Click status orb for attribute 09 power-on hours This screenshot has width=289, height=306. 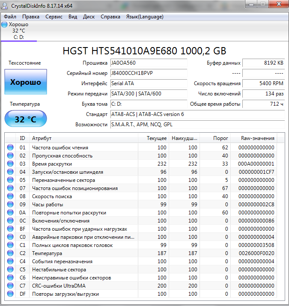(x=10, y=205)
